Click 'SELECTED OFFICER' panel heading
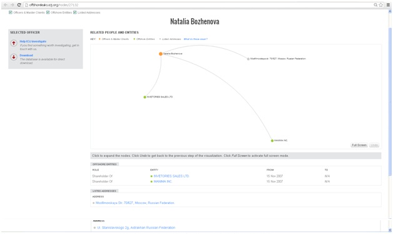The width and height of the screenshot is (393, 234). click(25, 33)
